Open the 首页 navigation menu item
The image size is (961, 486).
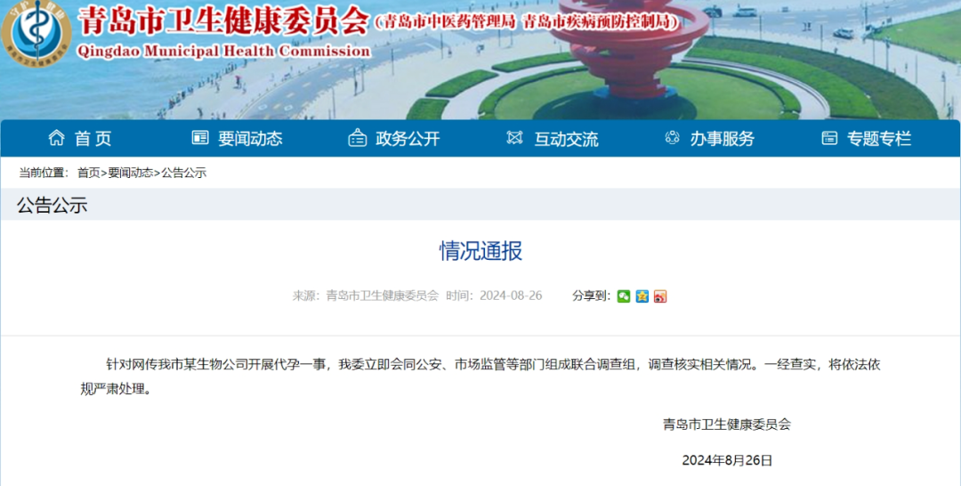click(x=93, y=139)
